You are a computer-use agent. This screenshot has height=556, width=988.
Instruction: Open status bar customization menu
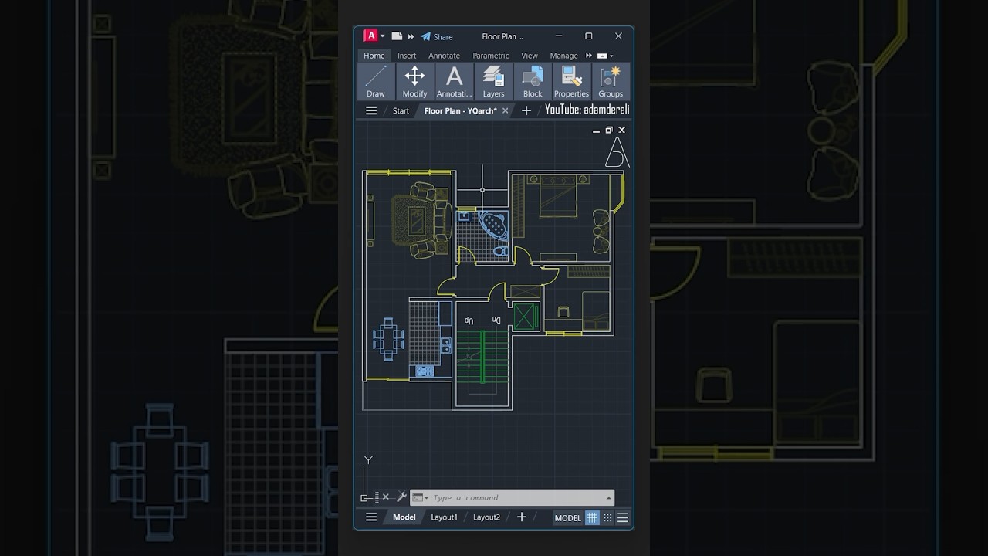point(623,518)
